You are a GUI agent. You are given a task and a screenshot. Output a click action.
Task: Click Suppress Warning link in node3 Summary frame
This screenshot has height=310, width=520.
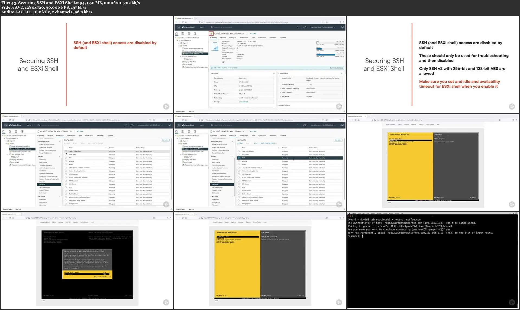tap(336, 68)
